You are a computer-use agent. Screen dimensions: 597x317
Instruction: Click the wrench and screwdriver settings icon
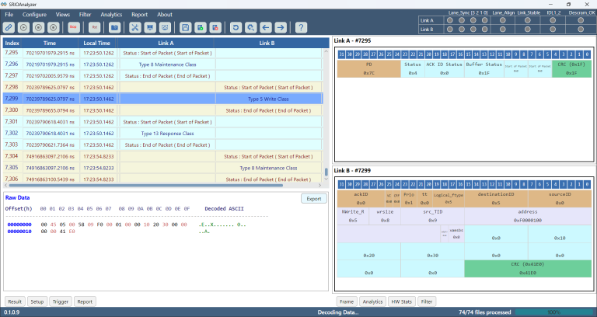pyautogui.click(x=135, y=27)
